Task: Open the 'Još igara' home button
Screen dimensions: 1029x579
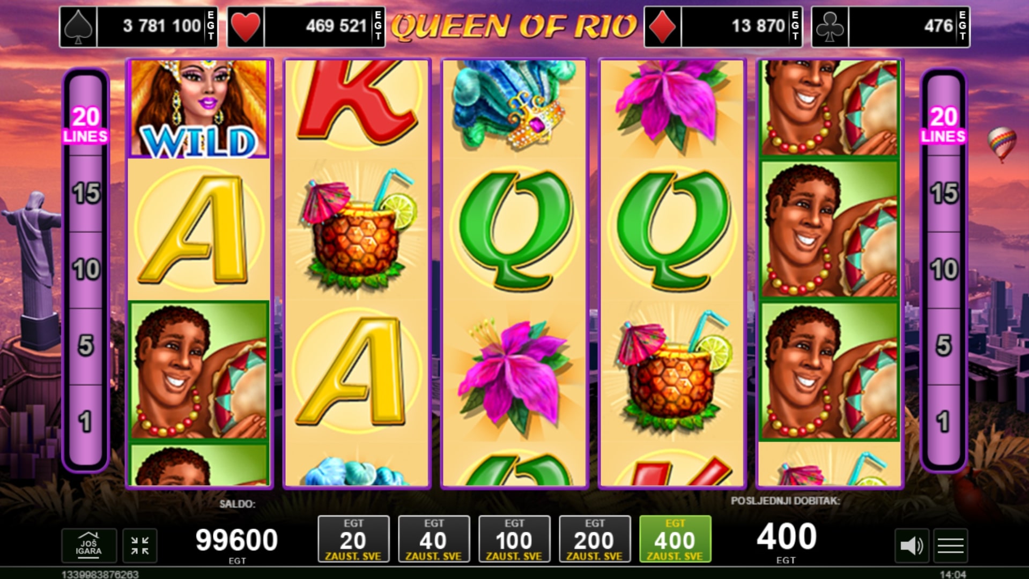Action: (88, 545)
